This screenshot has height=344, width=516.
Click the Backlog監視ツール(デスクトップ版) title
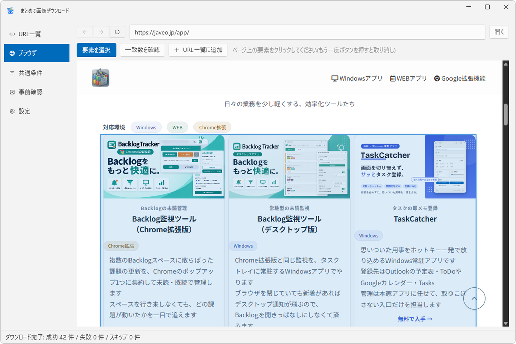289,224
